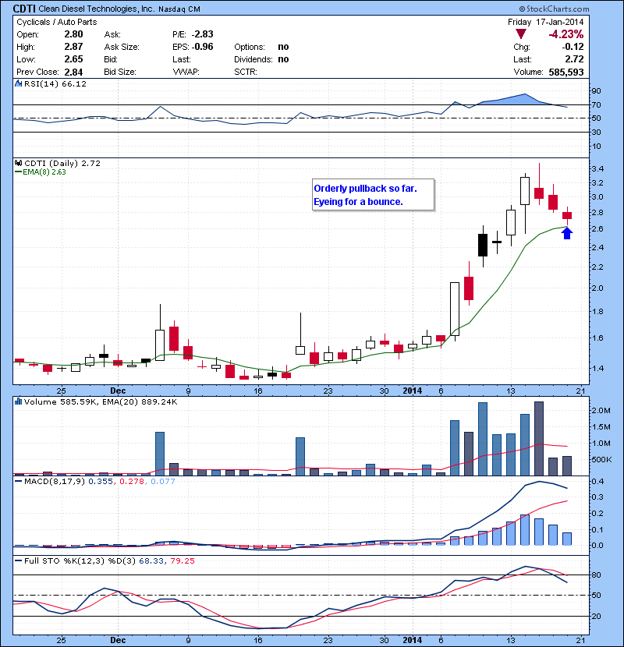Viewport: 624px width, 647px height.
Task: Click the Low value 2.65
Action: [73, 59]
